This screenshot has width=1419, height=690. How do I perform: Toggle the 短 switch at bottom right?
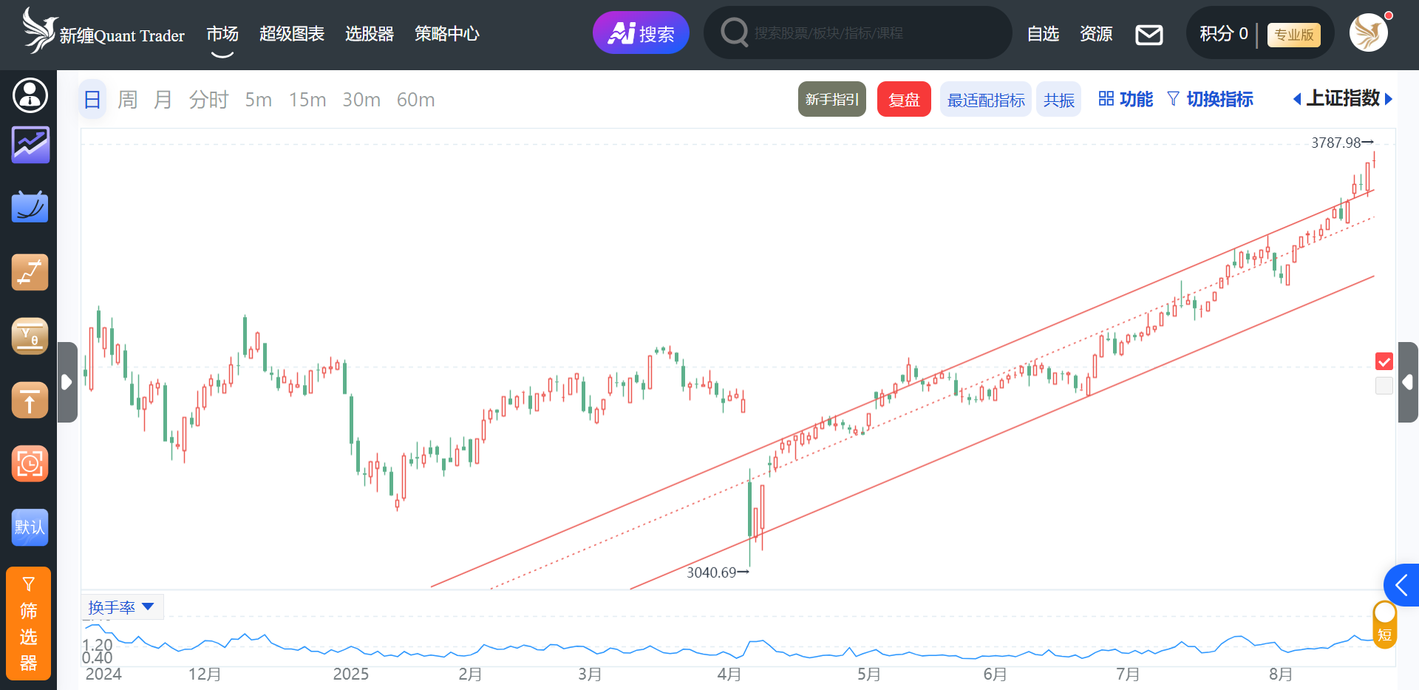pos(1384,624)
